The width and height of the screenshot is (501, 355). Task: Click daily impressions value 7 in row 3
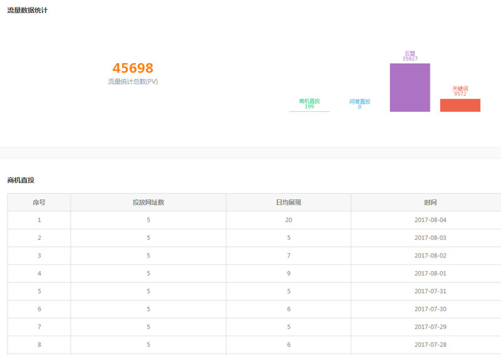(289, 256)
